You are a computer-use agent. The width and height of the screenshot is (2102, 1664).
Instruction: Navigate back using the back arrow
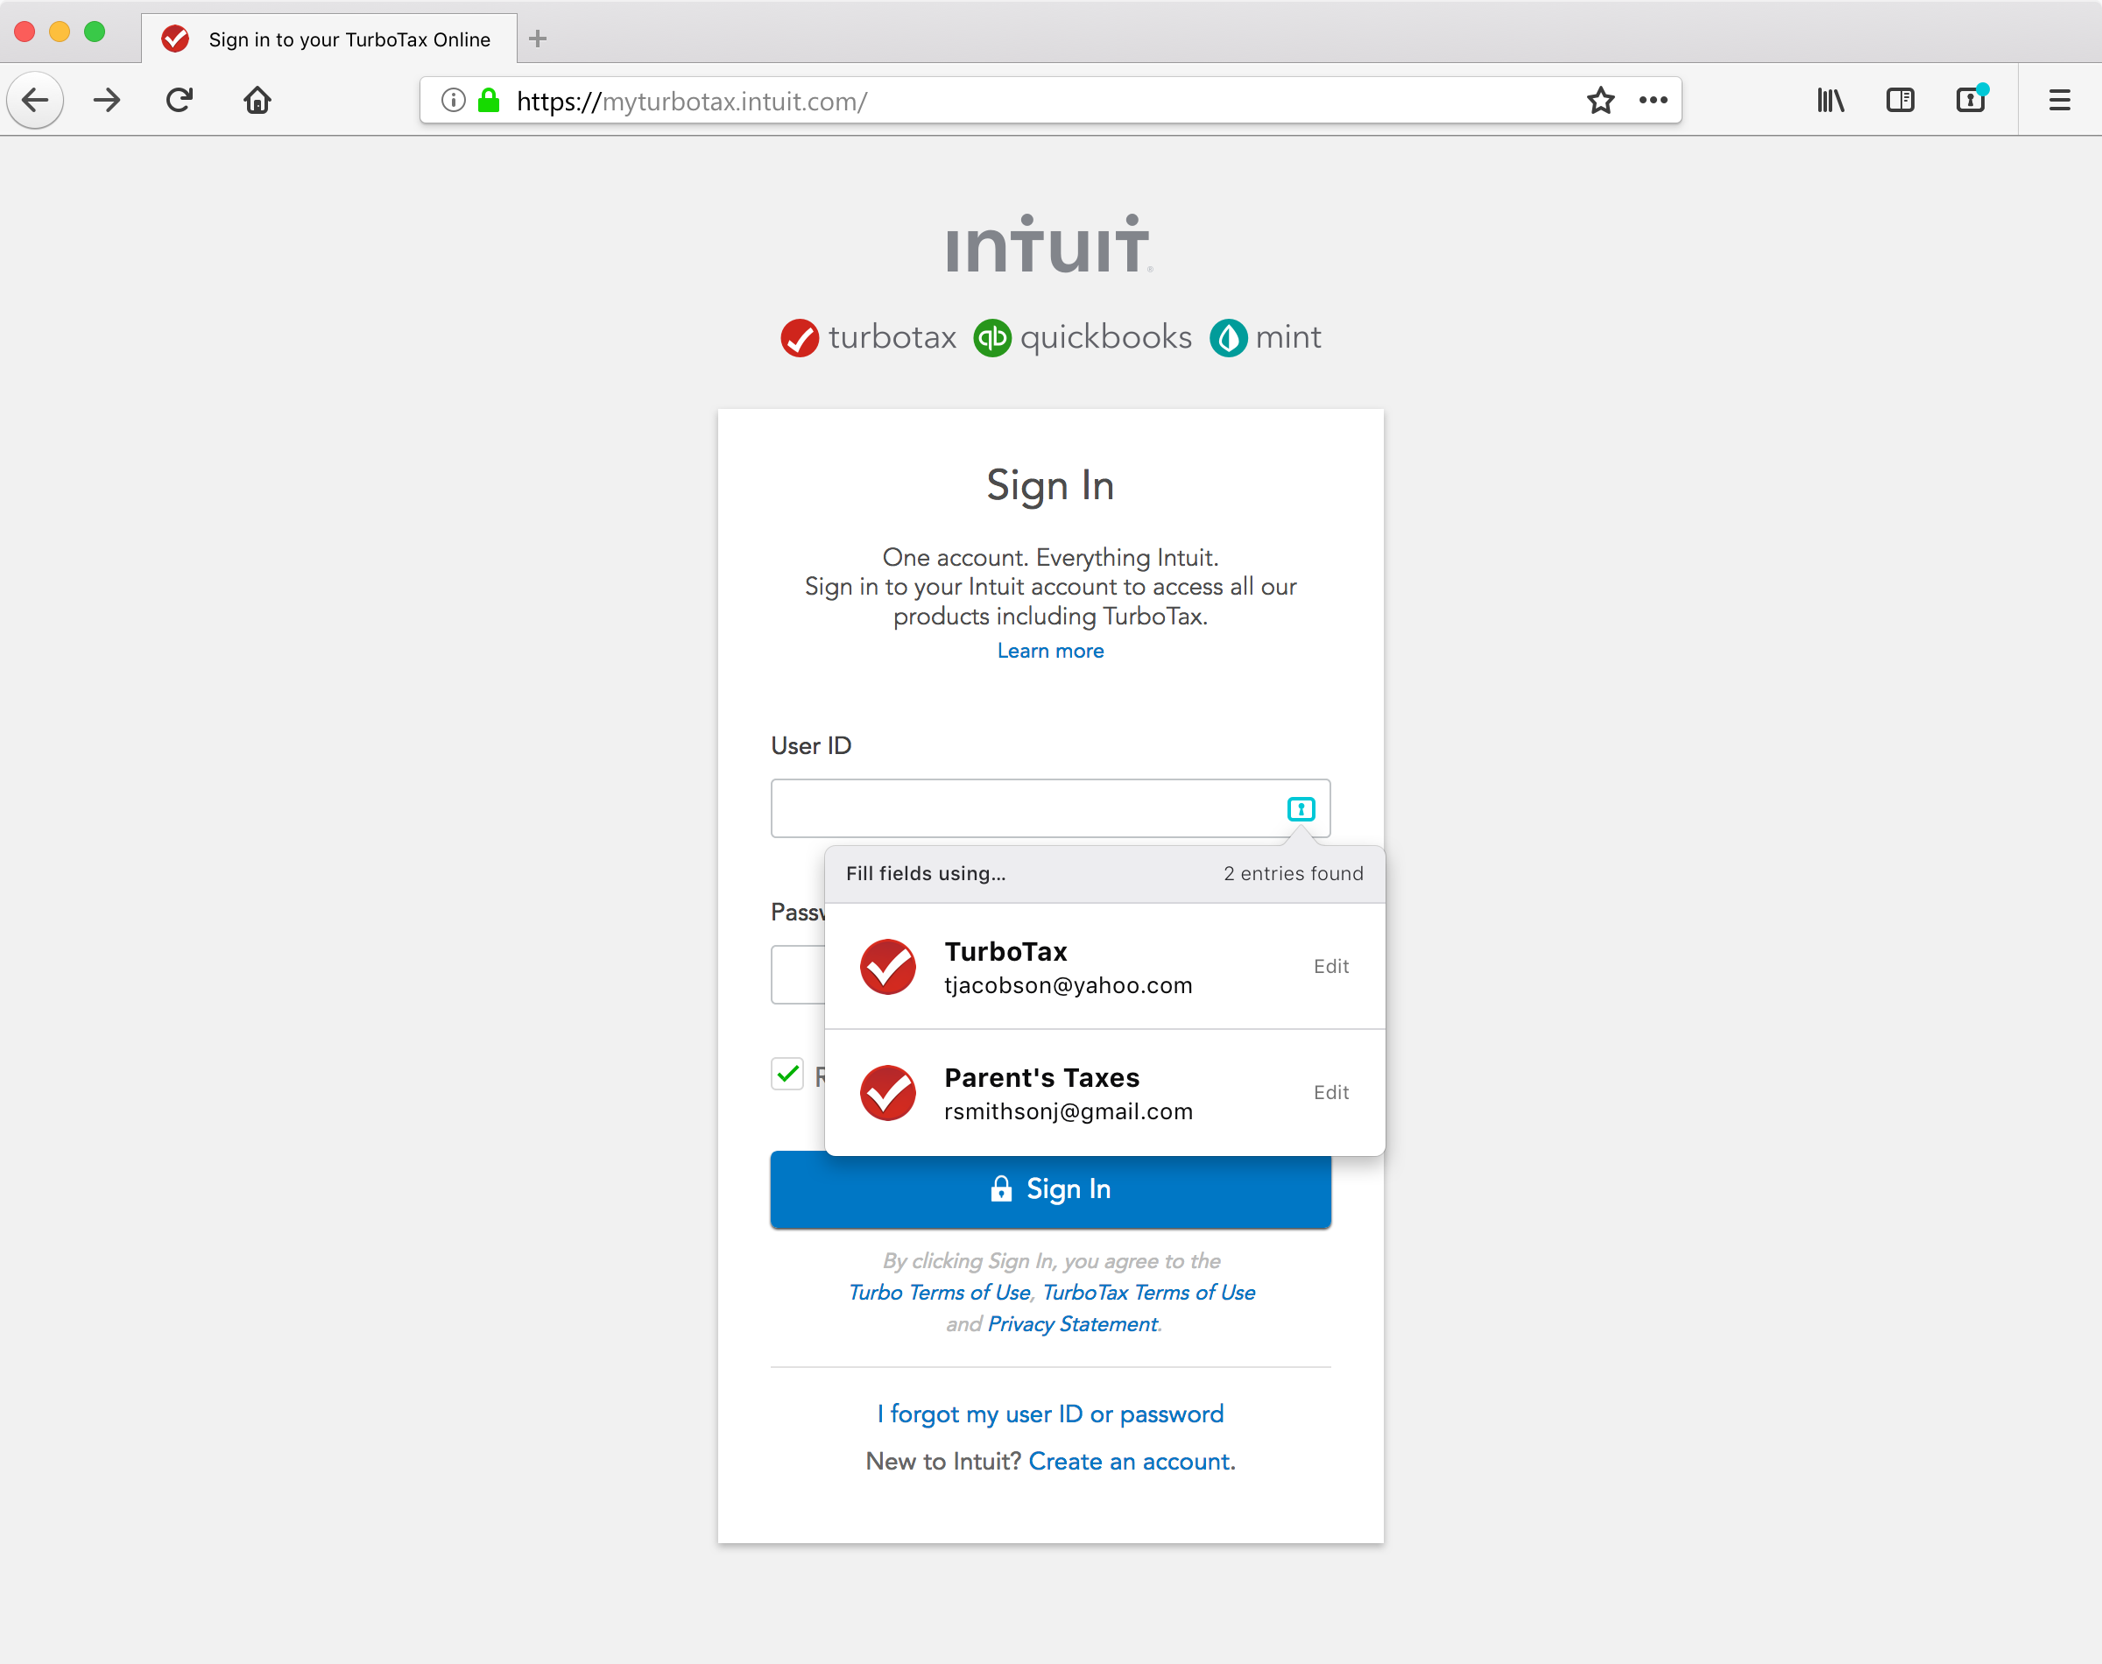point(35,99)
